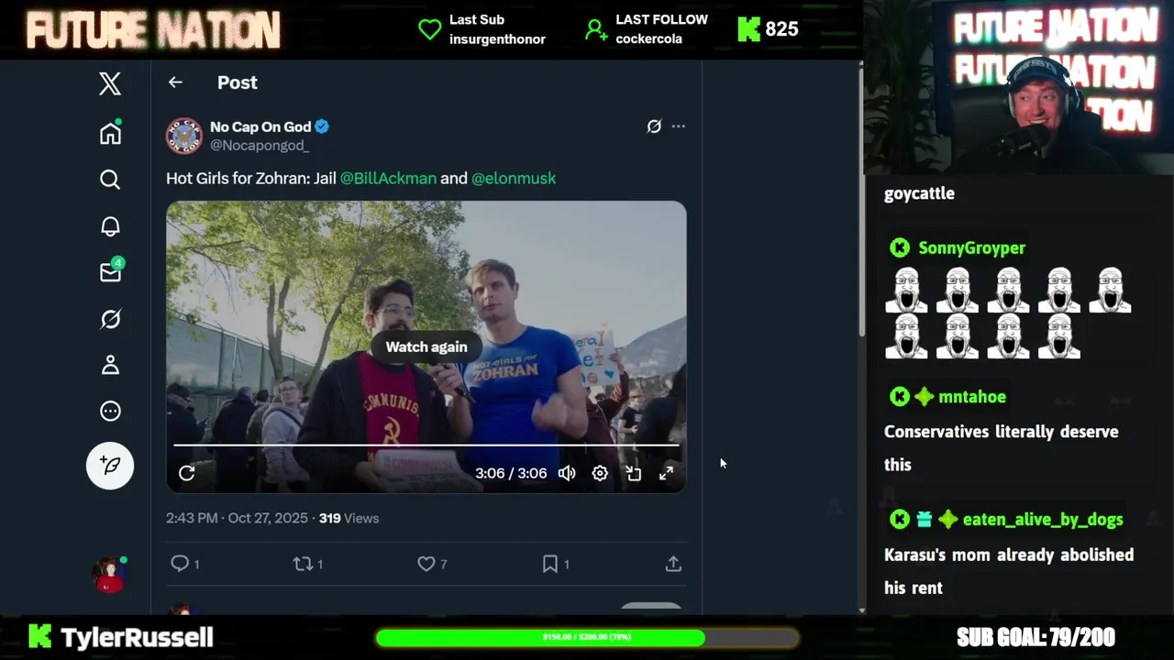
Task: Open @elonmusk mention link
Action: point(514,178)
